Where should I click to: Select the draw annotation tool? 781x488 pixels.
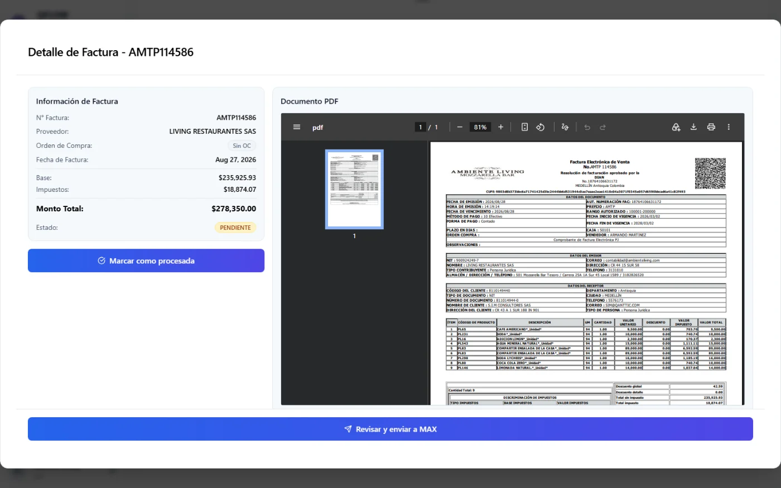pos(565,127)
